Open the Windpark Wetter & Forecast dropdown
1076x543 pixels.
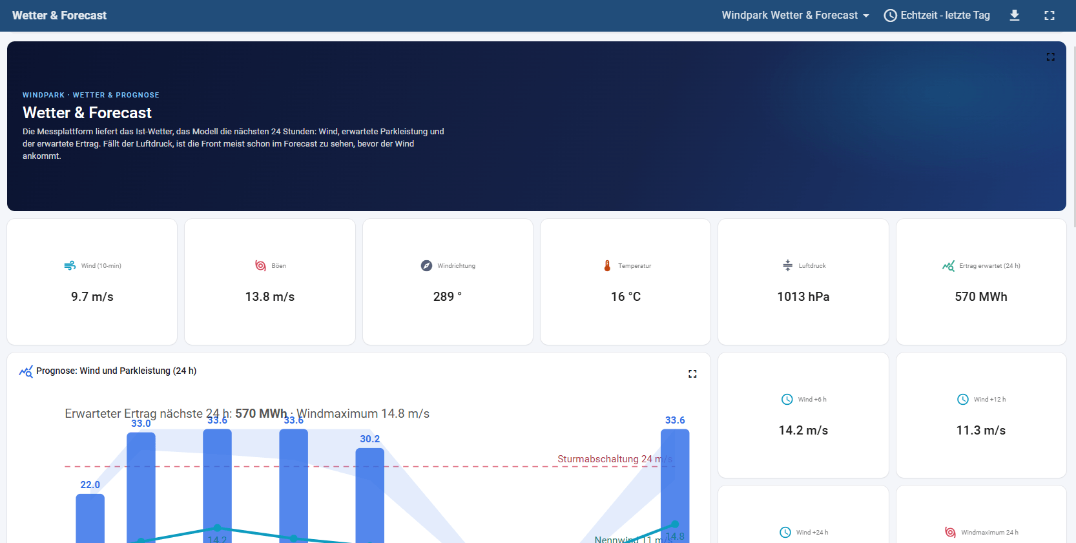coord(795,15)
